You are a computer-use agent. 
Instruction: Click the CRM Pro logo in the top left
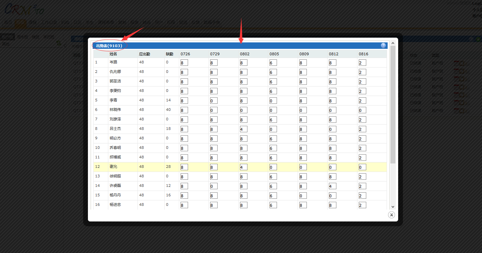(24, 9)
